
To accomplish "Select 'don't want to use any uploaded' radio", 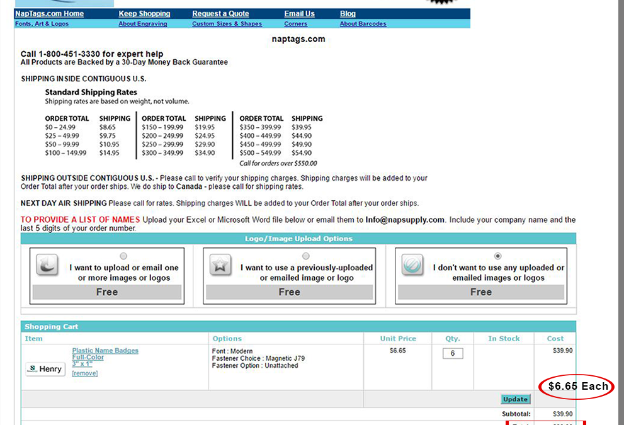I will 498,256.
